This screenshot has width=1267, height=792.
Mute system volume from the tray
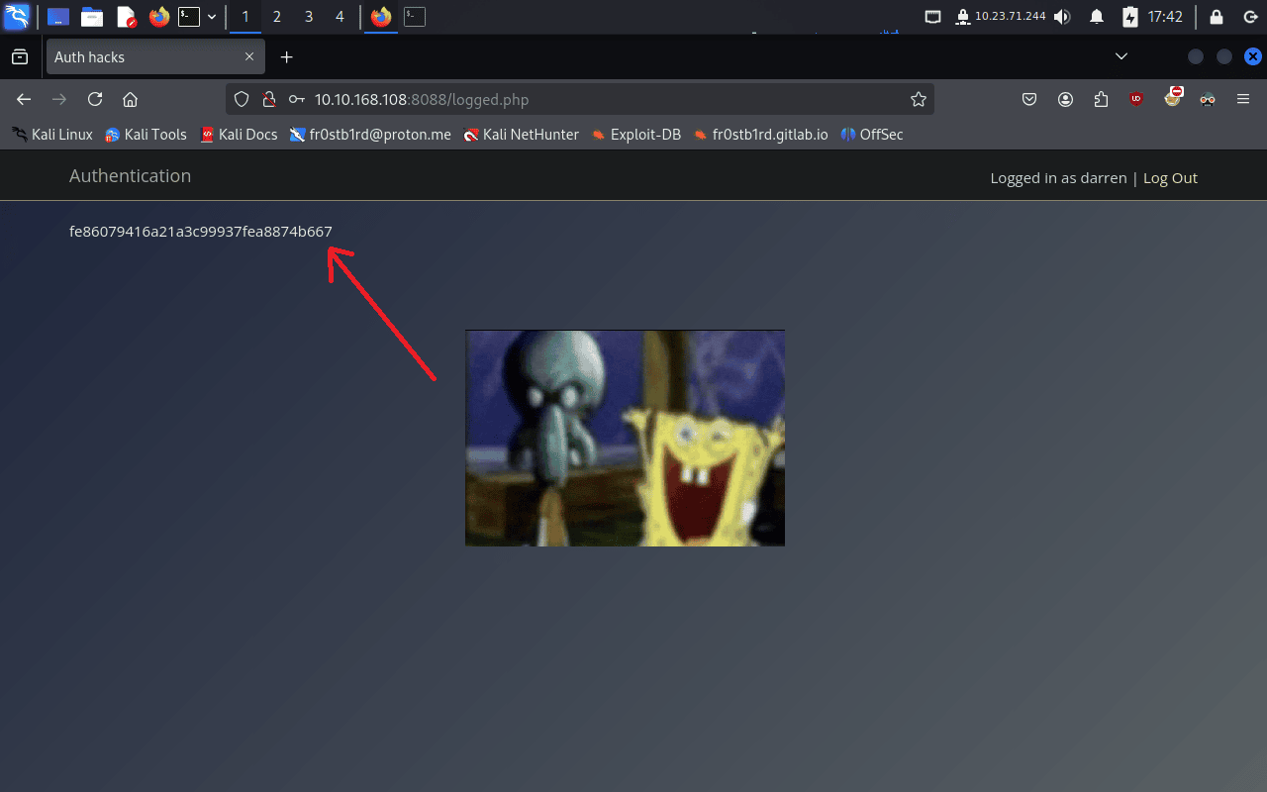1062,17
